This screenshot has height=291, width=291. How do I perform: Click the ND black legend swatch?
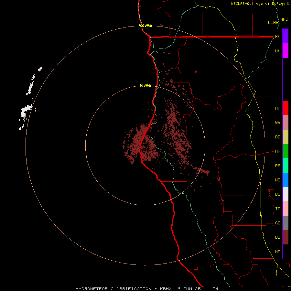coord(286,252)
